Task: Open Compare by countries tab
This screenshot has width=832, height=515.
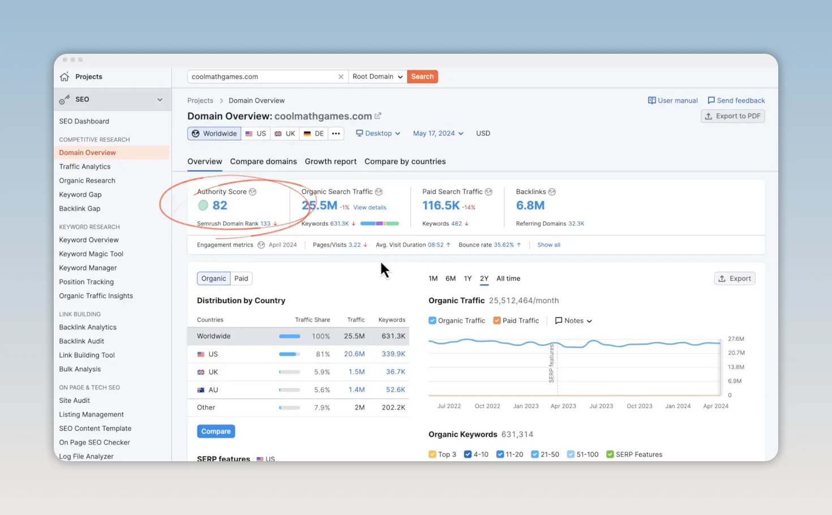Action: (x=405, y=162)
